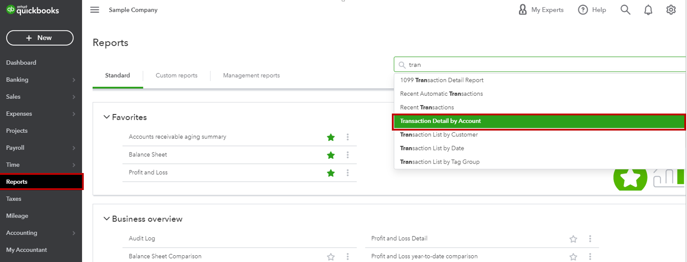Click the + New button
This screenshot has height=262, width=687.
point(39,38)
